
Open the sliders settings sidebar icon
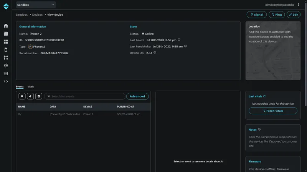[6, 65]
